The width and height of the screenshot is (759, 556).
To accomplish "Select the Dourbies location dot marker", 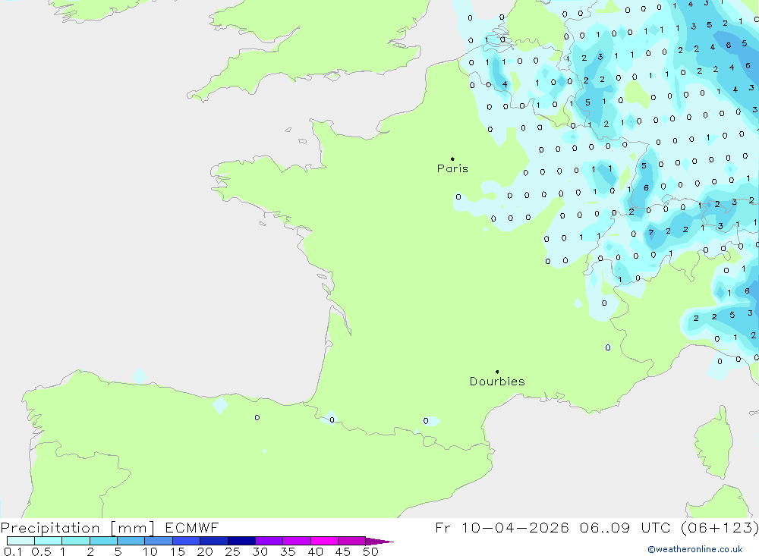I will click(497, 372).
